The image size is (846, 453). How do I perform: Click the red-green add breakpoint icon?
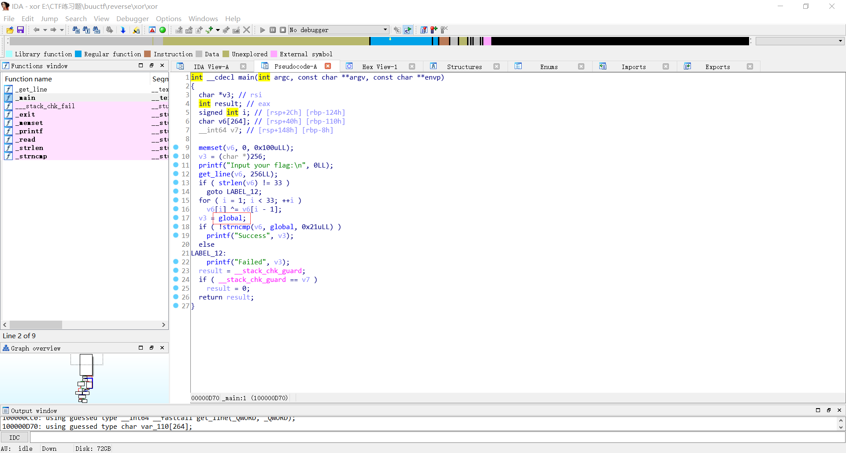434,30
